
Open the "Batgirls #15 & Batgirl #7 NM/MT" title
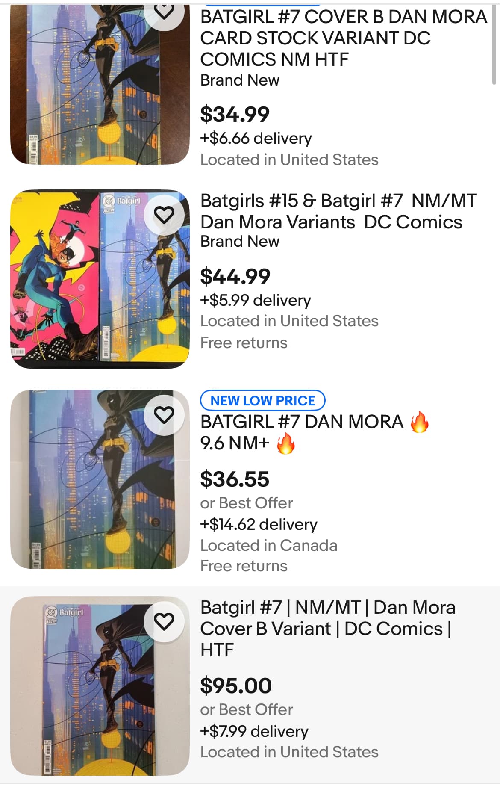338,211
